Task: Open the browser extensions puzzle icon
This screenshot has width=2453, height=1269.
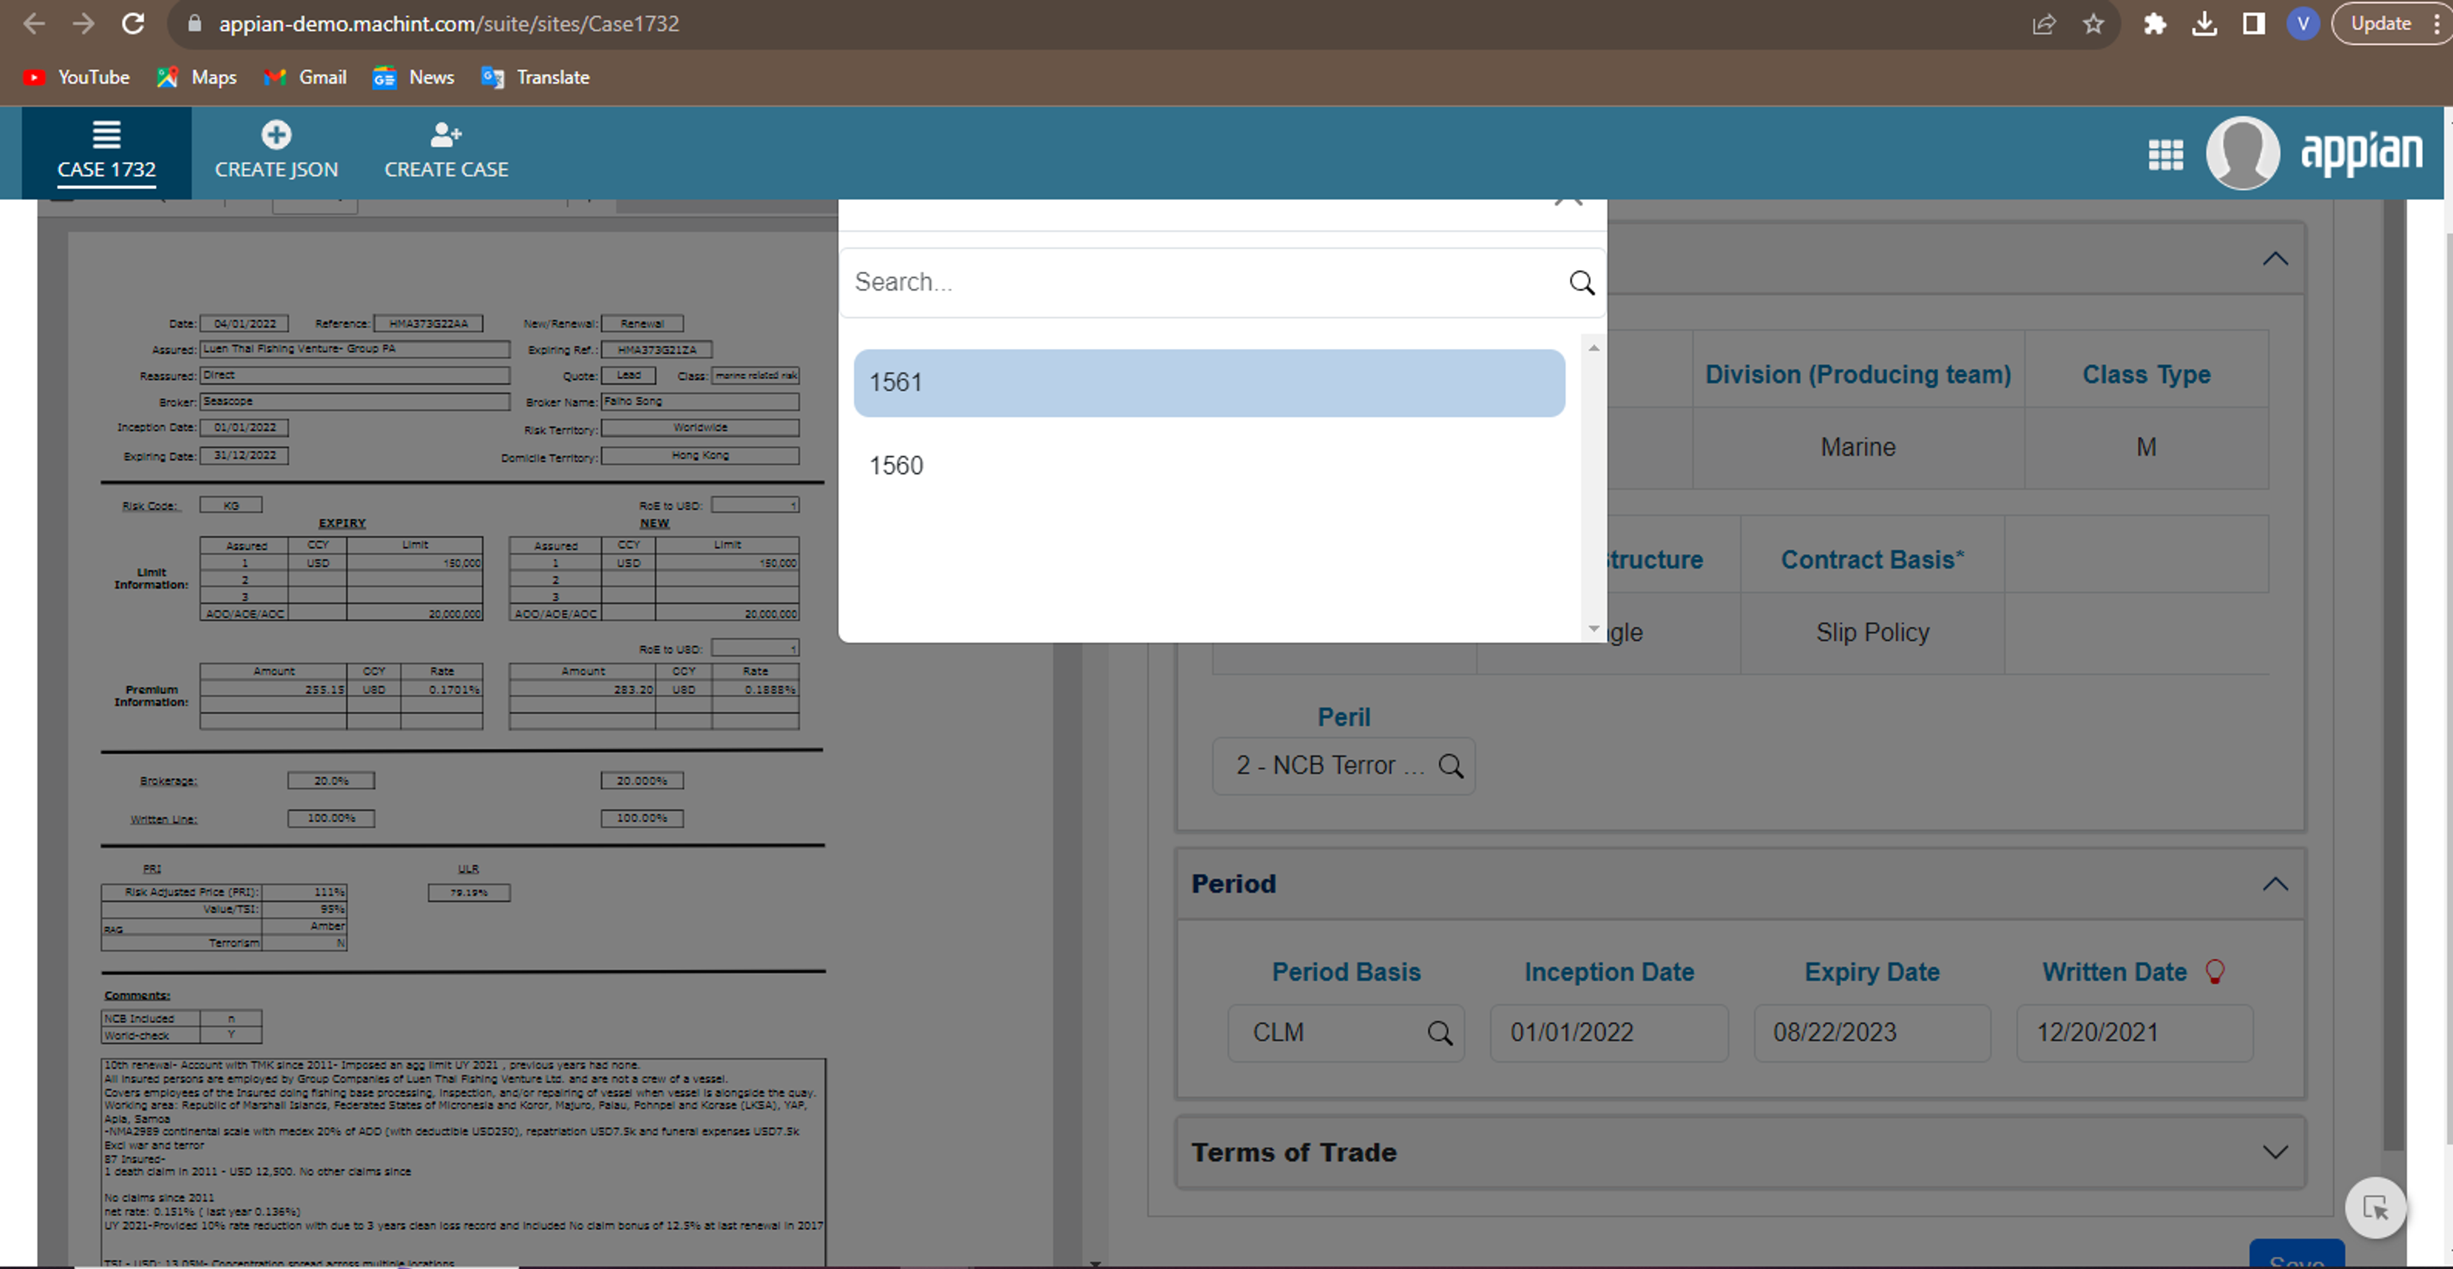Action: [2155, 24]
